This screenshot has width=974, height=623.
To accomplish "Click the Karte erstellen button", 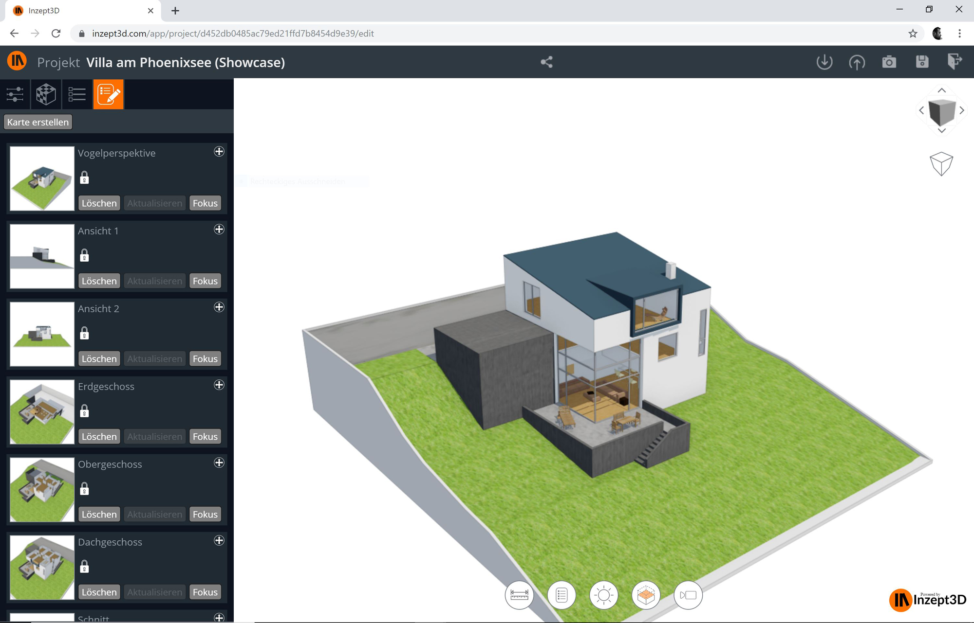I will click(x=38, y=122).
